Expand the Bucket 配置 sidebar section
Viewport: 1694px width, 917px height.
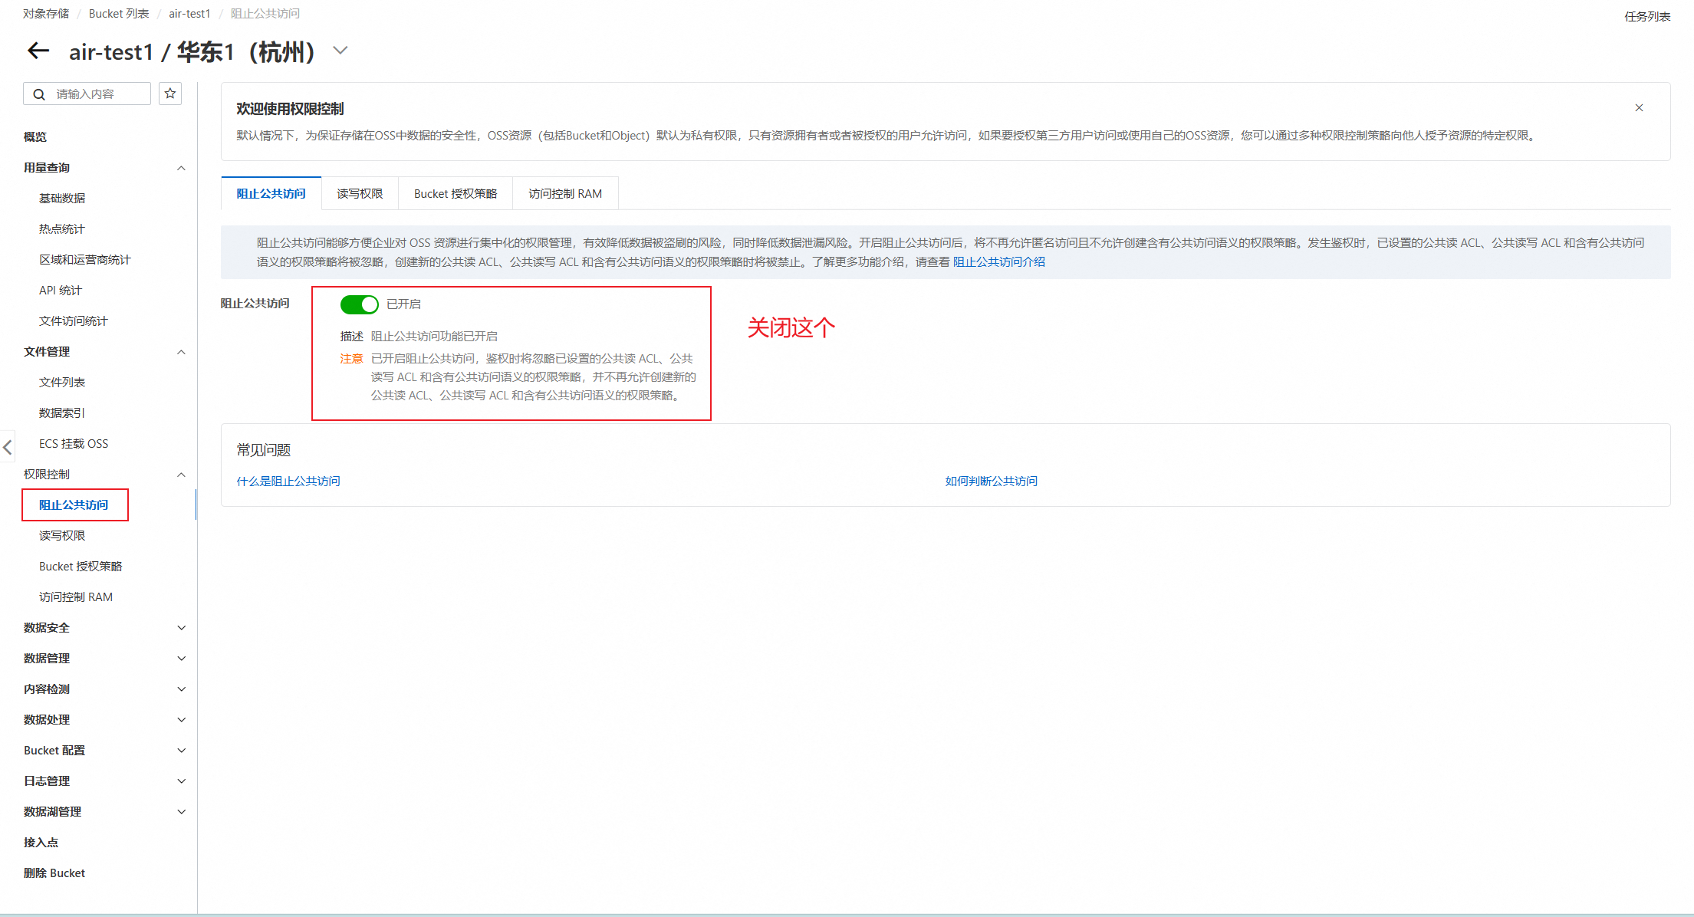click(181, 751)
